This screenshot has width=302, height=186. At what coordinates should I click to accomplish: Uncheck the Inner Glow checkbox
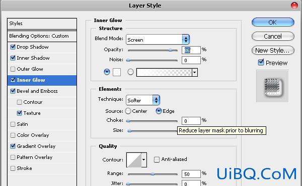tap(13, 80)
